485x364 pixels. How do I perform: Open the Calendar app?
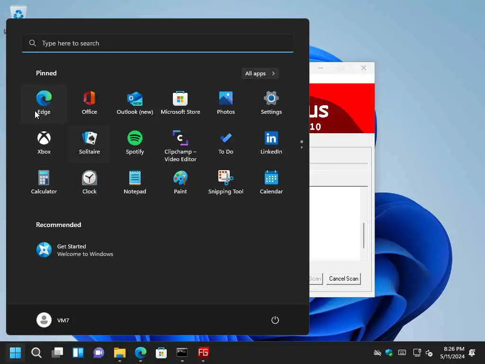tap(271, 183)
